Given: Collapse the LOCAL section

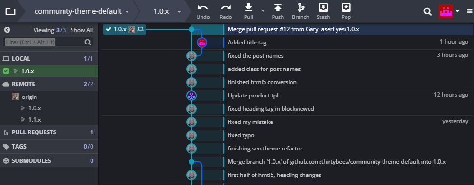Looking at the screenshot, I should point(49,59).
